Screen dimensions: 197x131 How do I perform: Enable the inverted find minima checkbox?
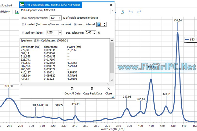pyautogui.click(x=23, y=24)
